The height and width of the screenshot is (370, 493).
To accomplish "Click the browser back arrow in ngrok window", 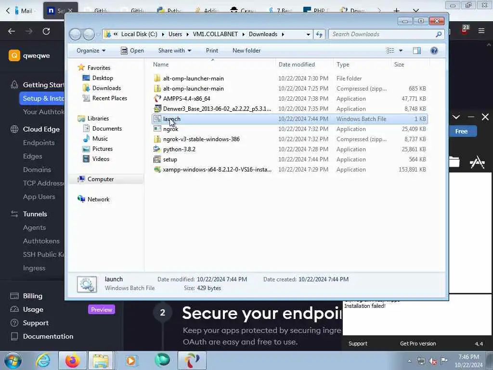I will (x=12, y=31).
